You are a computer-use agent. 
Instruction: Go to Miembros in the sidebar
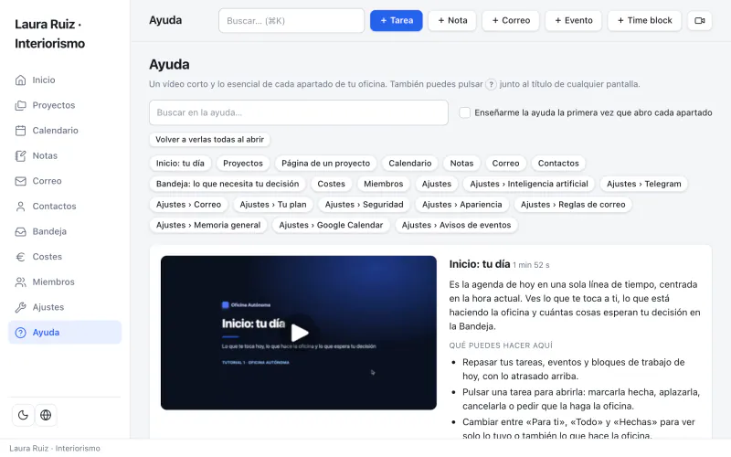(65, 282)
